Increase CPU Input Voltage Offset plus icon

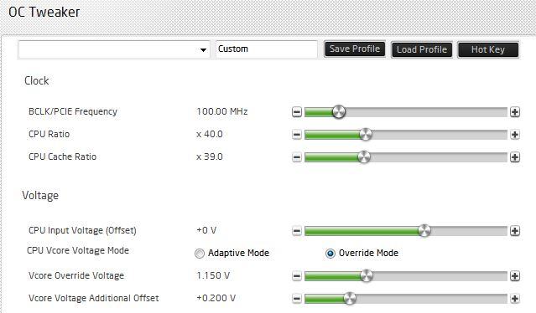tap(515, 231)
